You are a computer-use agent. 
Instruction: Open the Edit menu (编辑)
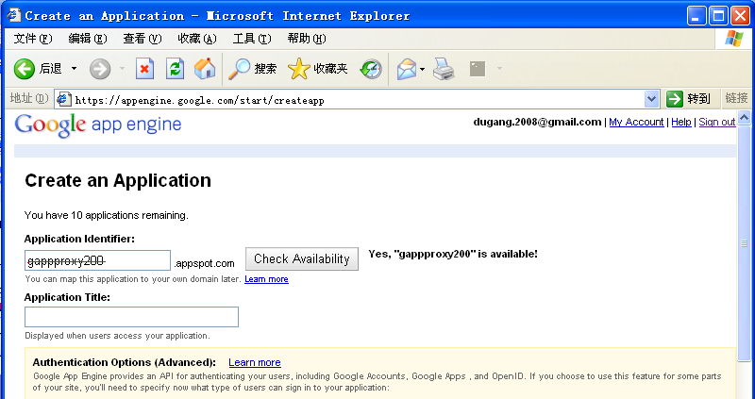(x=87, y=39)
